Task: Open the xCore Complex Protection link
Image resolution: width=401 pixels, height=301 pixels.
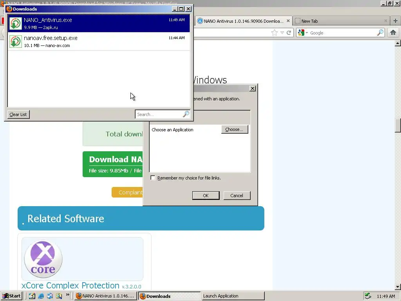Action: coord(70,285)
